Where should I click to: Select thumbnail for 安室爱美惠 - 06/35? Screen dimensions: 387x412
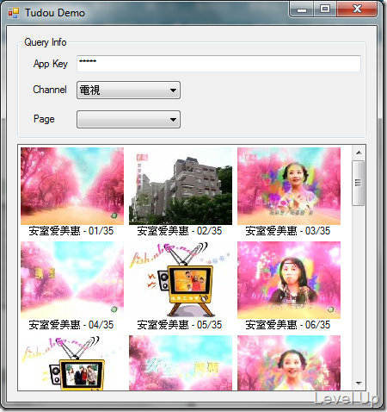point(289,280)
